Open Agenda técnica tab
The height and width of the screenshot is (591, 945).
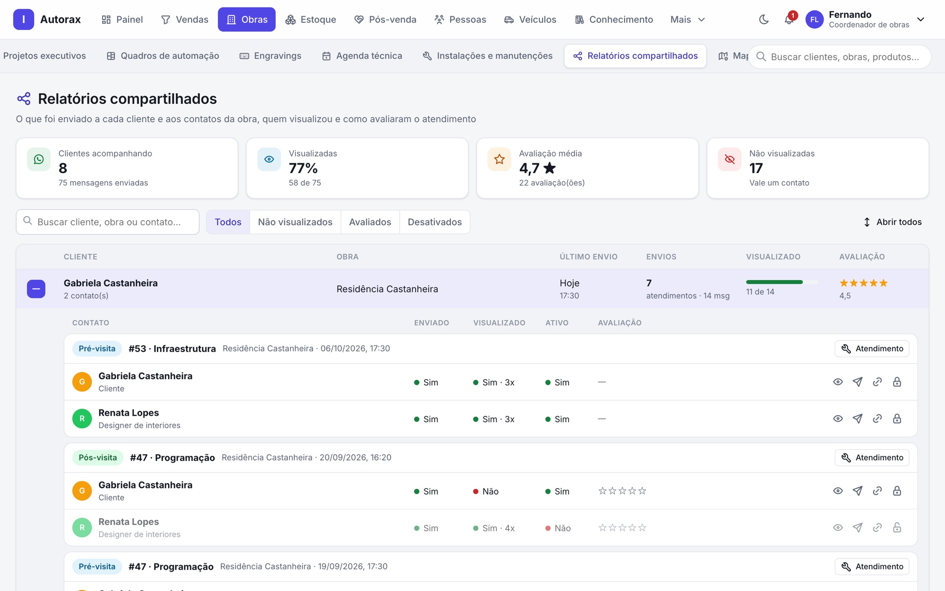pos(362,56)
